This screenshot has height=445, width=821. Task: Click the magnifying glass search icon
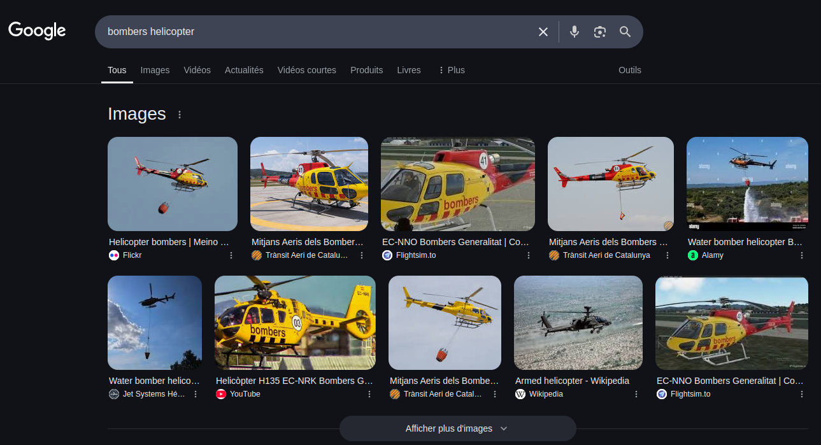pos(625,32)
